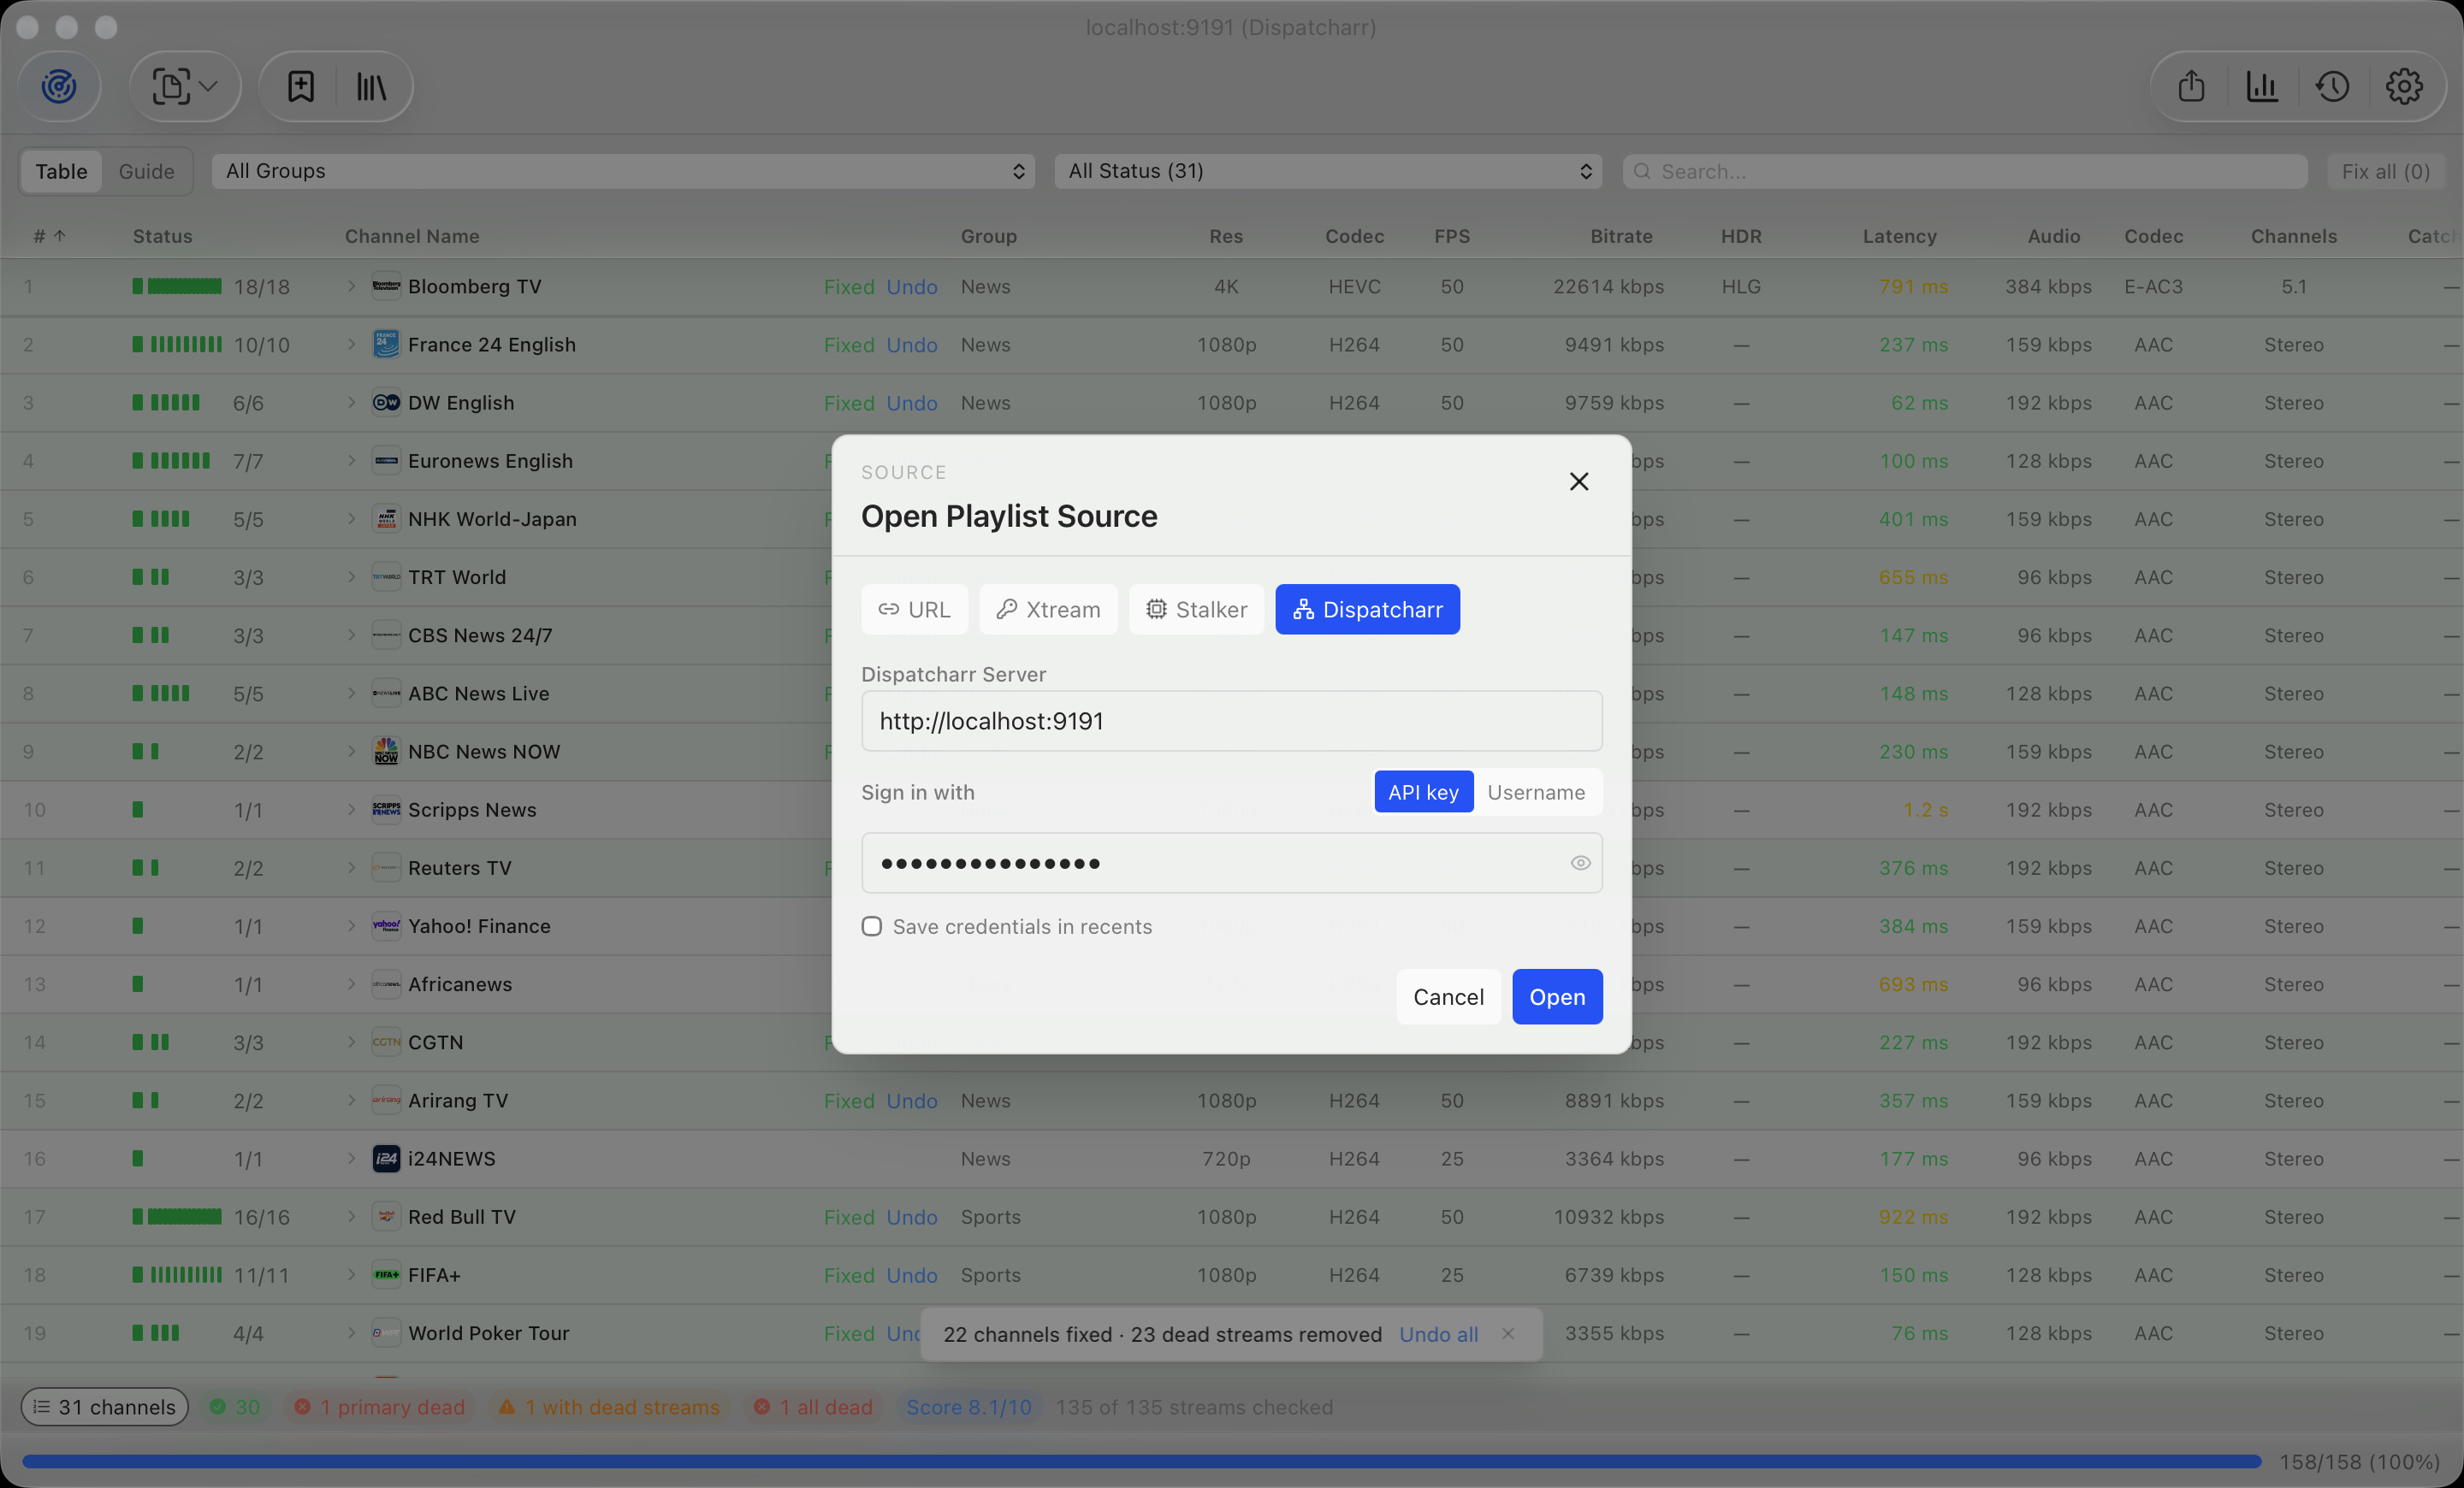Click the add bookmark icon
This screenshot has width=2464, height=1488.
click(300, 86)
